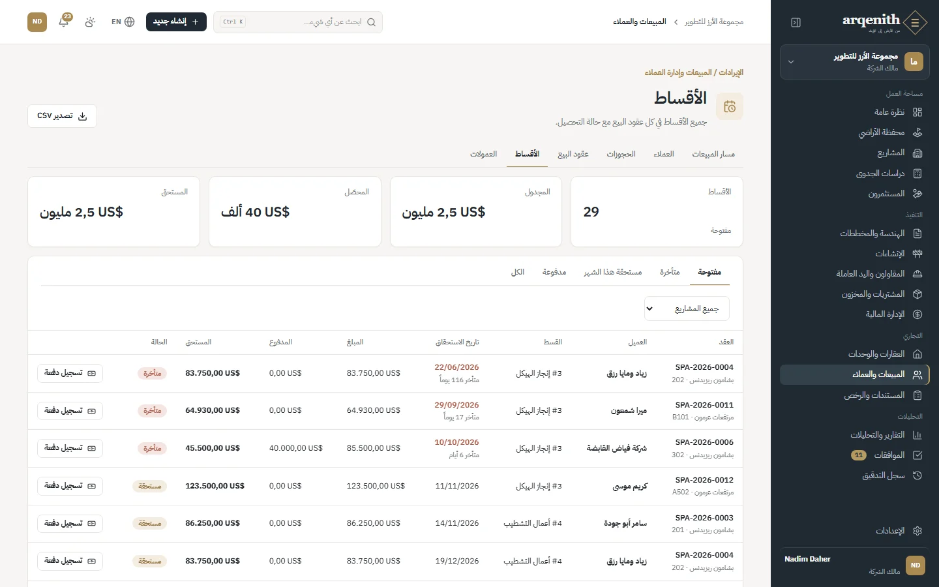The height and width of the screenshot is (587, 939).
Task: Open محفظة الأراضي land portfolio icon
Action: point(917,132)
